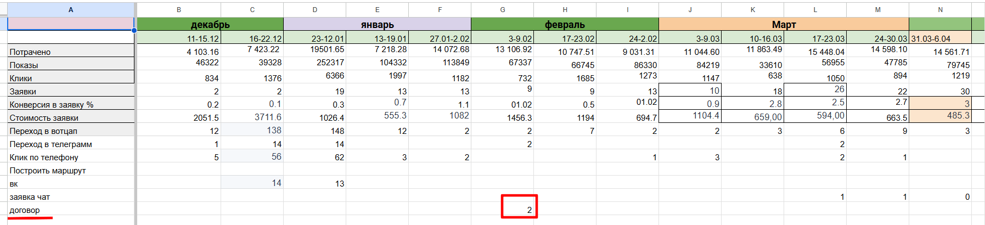Viewport: 985px width, 225px height.
Task: Select the Переход в телеграмм label
Action: (x=71, y=144)
